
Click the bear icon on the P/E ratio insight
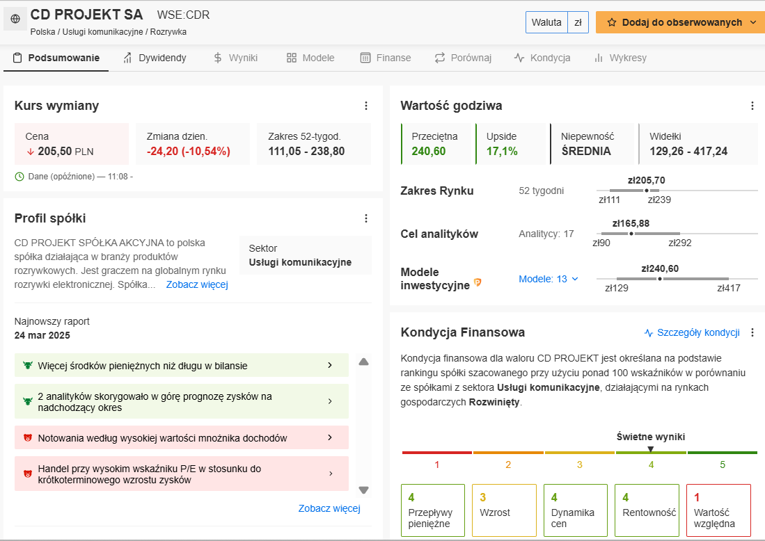pyautogui.click(x=28, y=474)
